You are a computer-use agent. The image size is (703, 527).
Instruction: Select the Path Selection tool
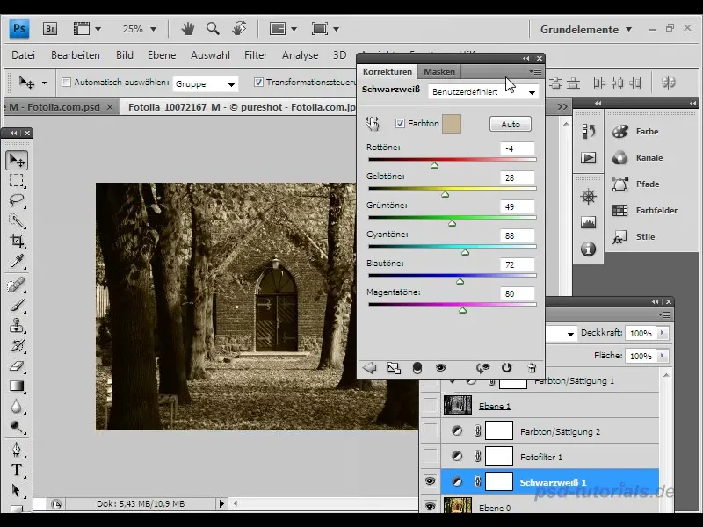17,490
